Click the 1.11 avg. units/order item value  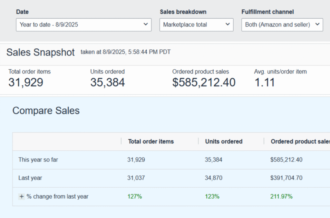click(264, 83)
